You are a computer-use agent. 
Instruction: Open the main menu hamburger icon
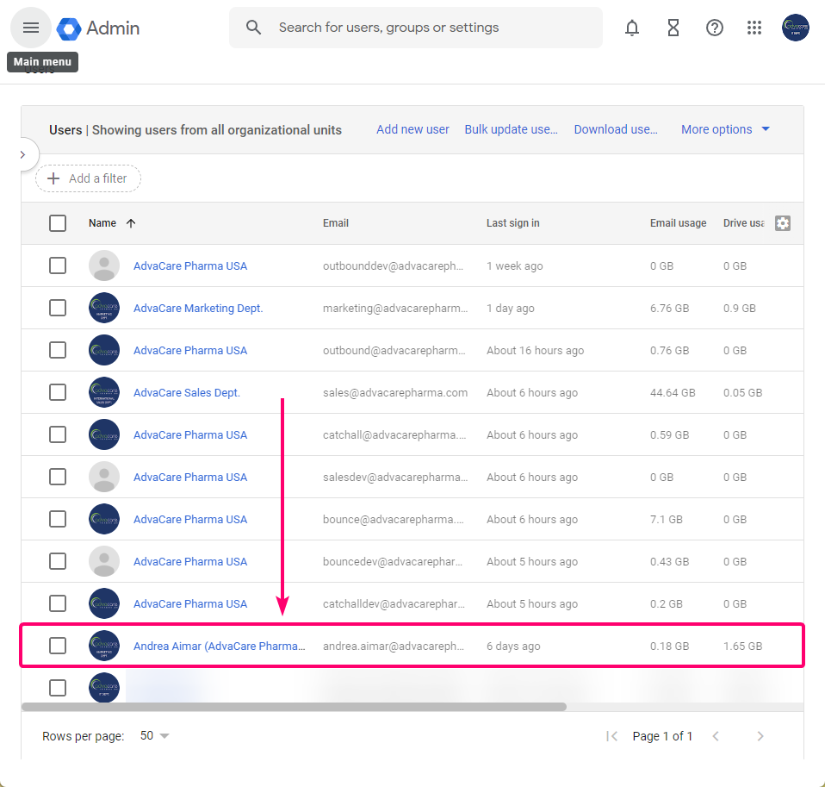[x=31, y=28]
